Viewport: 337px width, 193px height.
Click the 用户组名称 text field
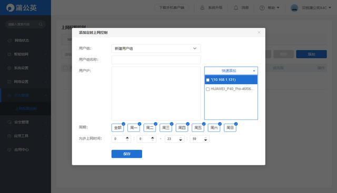coord(156,59)
